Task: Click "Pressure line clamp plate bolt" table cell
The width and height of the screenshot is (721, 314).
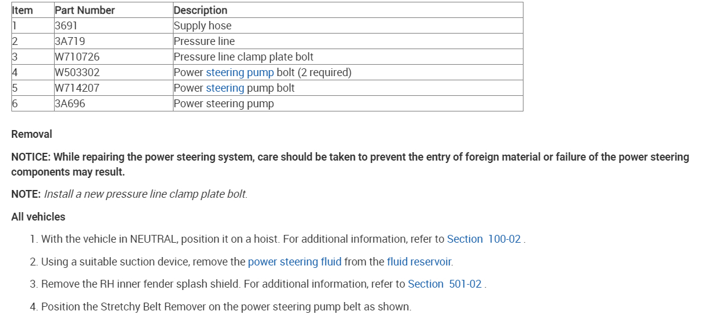Action: (243, 57)
